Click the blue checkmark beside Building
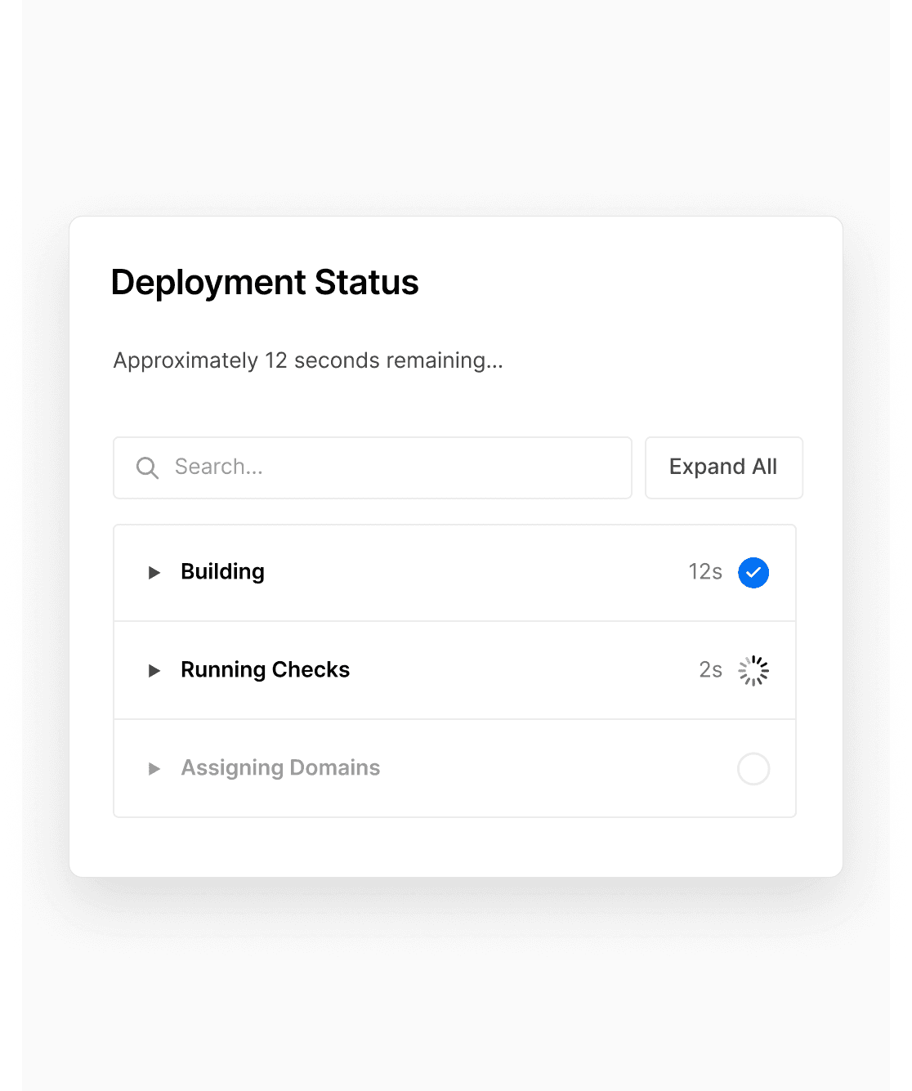This screenshot has height=1091, width=912. point(753,573)
